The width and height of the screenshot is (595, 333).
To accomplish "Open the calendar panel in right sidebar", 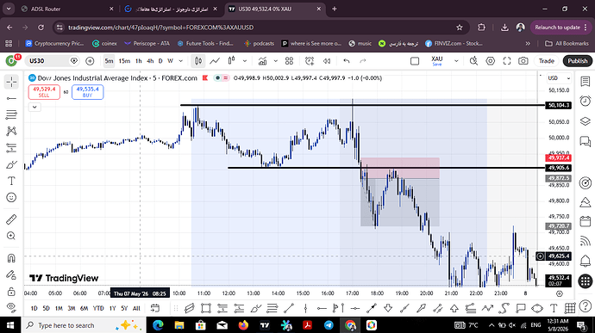I will click(586, 221).
